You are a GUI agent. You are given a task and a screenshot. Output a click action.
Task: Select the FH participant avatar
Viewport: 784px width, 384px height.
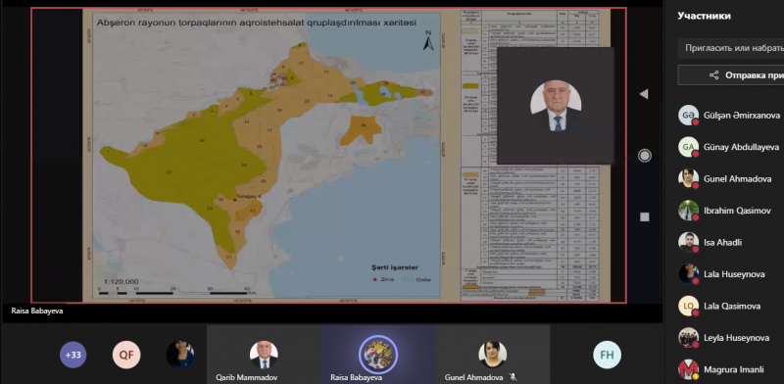tap(607, 355)
